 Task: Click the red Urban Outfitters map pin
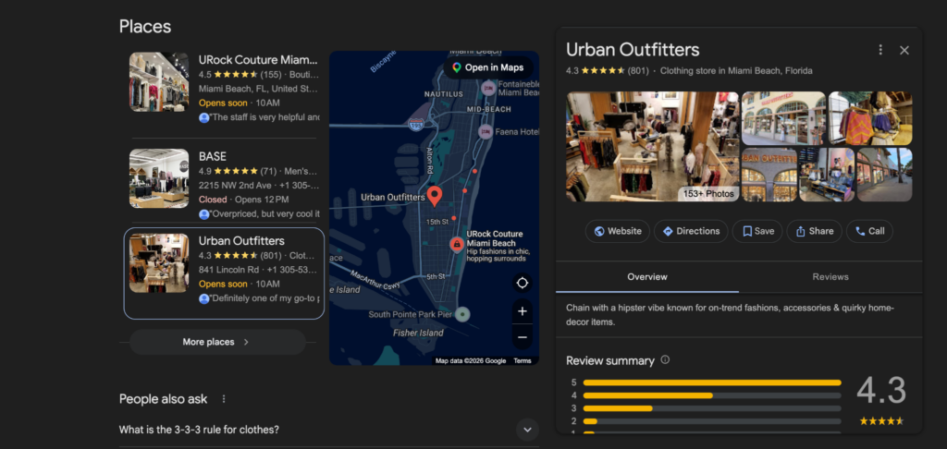click(436, 195)
